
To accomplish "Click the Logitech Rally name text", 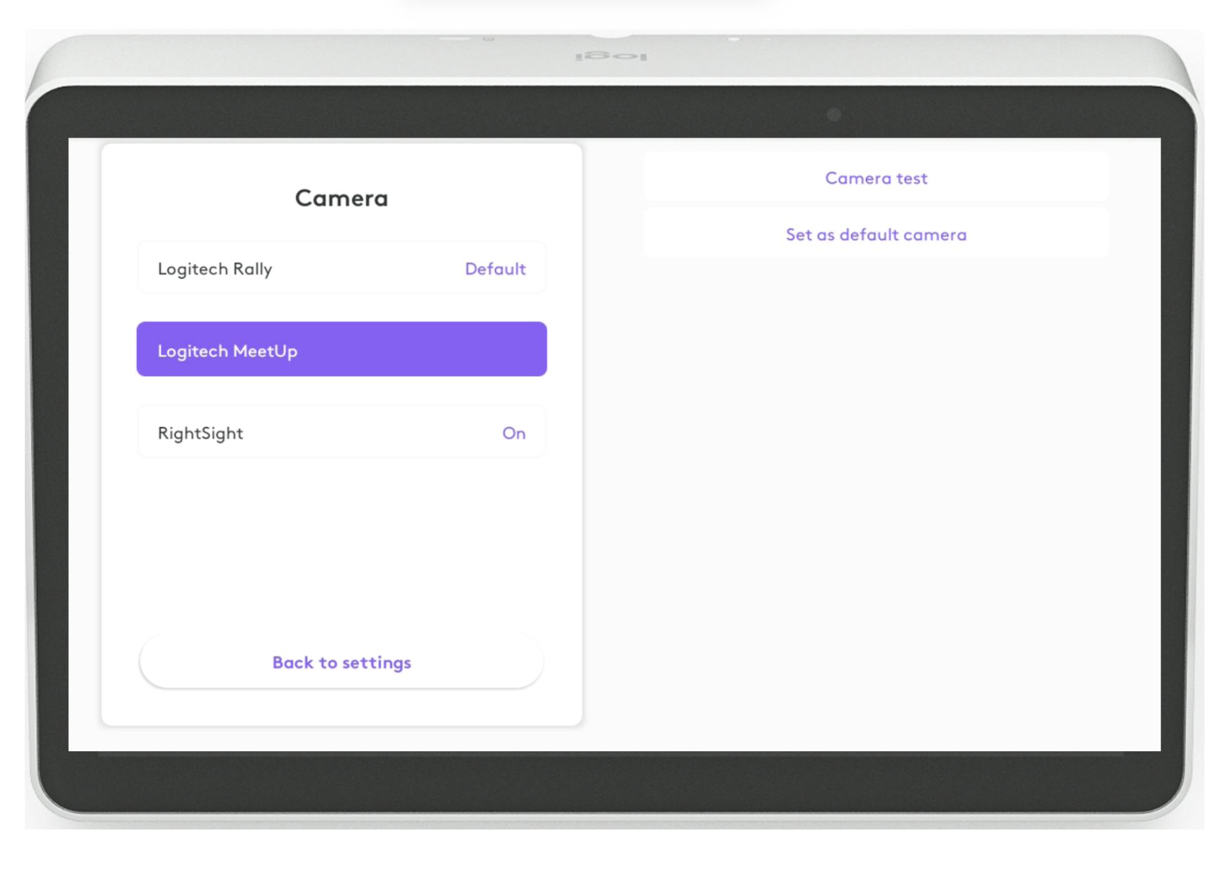I will click(x=214, y=269).
